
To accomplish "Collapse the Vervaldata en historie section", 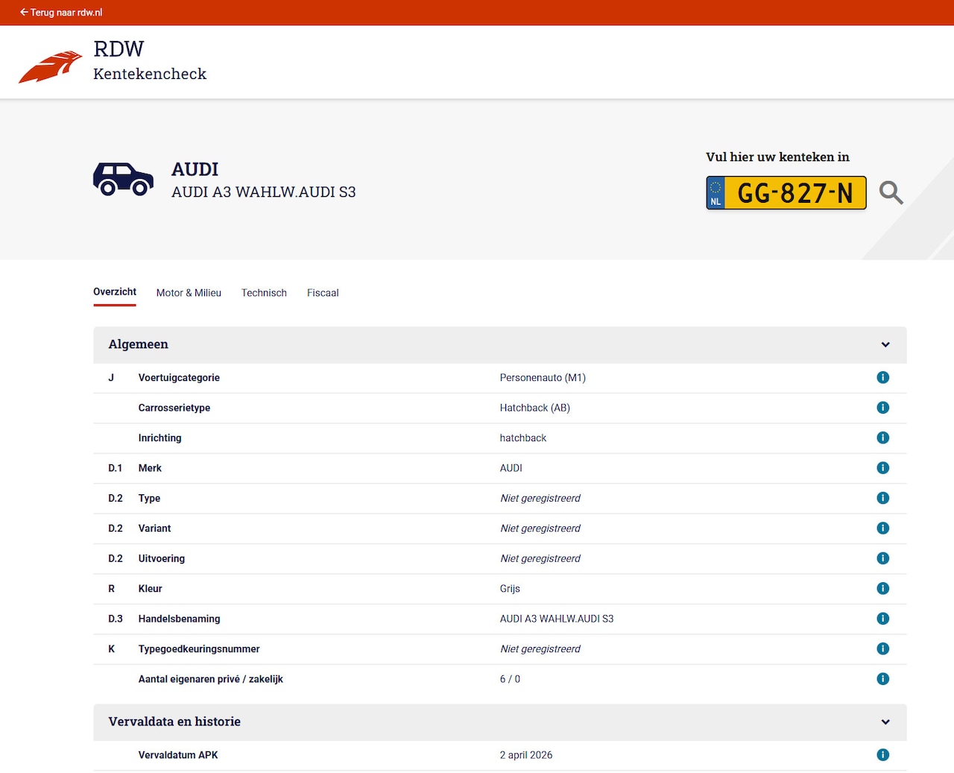I will (x=499, y=722).
